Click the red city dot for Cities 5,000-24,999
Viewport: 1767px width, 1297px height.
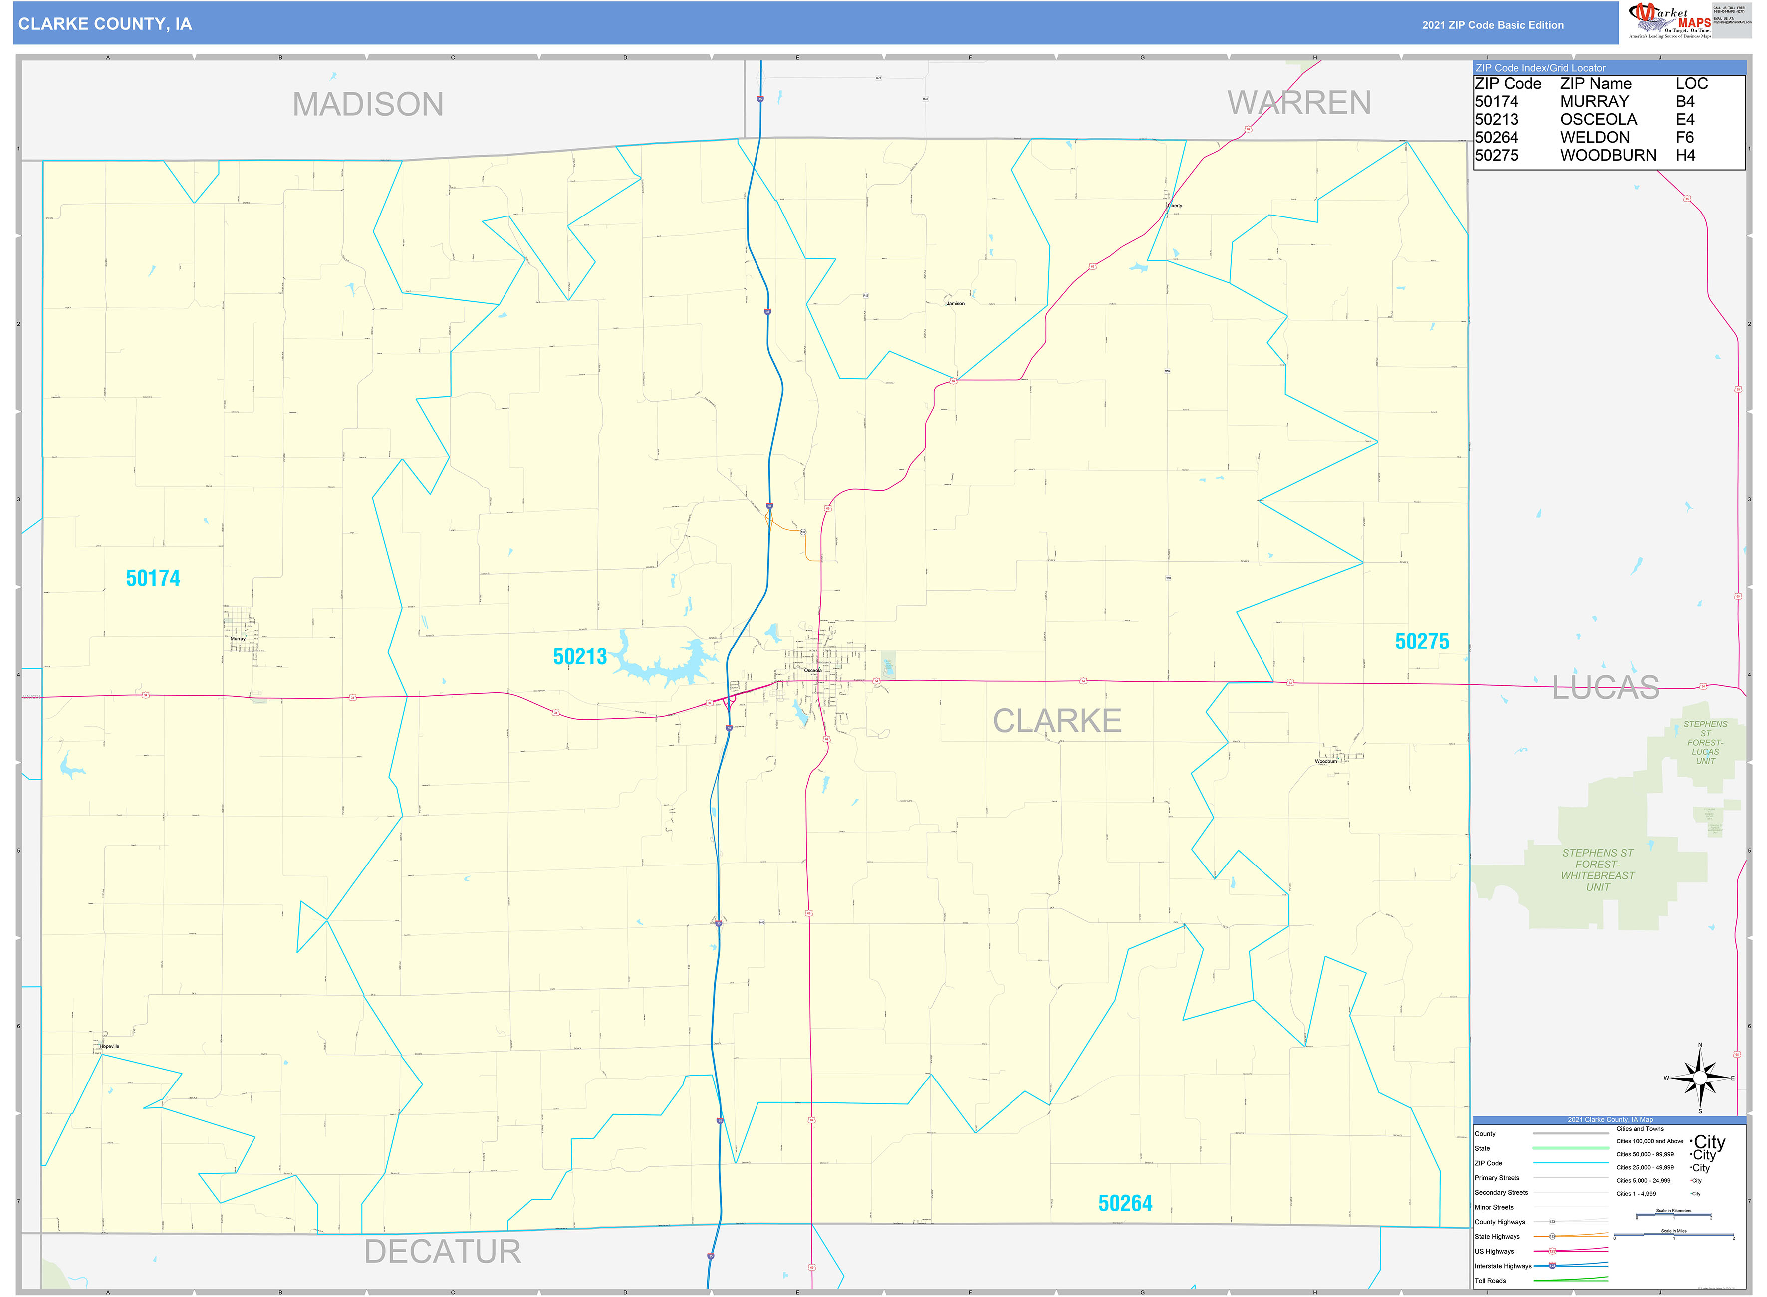coord(1690,1181)
